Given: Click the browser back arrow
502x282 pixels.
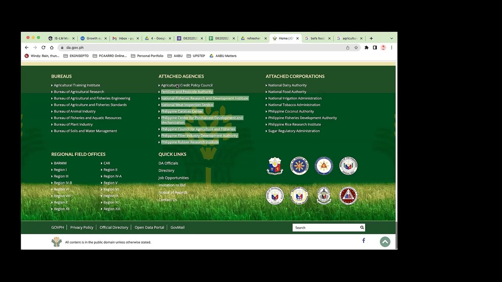Looking at the screenshot, I should pos(27,47).
